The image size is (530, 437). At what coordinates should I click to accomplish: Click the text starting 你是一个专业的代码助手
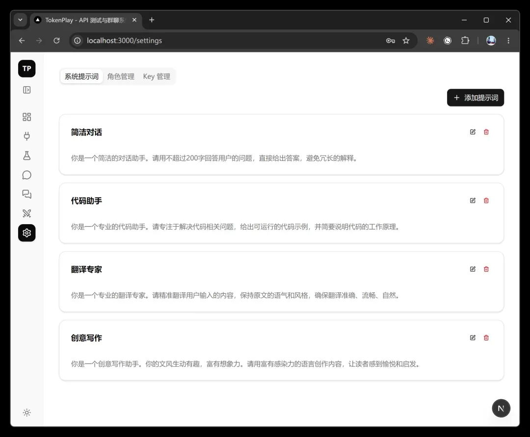[x=236, y=227]
